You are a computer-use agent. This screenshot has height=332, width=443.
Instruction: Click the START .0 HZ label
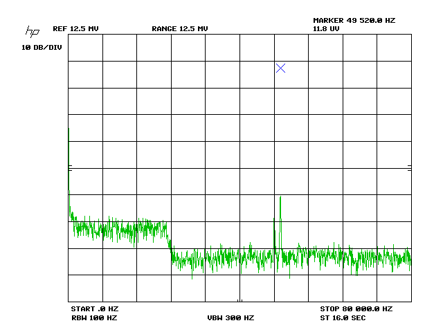click(x=95, y=309)
